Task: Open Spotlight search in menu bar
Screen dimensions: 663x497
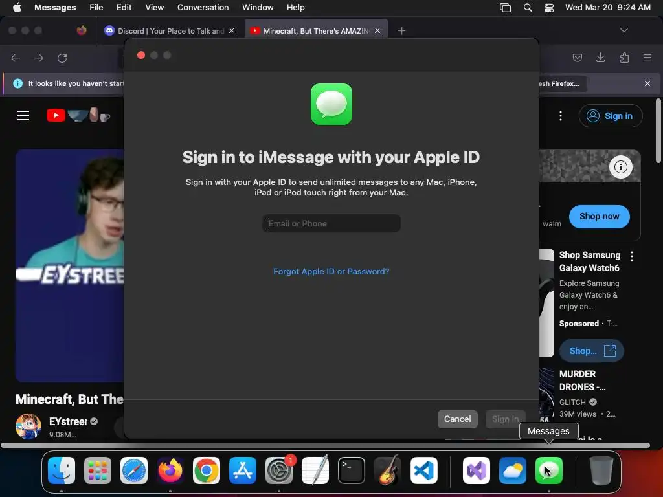Action: (527, 8)
